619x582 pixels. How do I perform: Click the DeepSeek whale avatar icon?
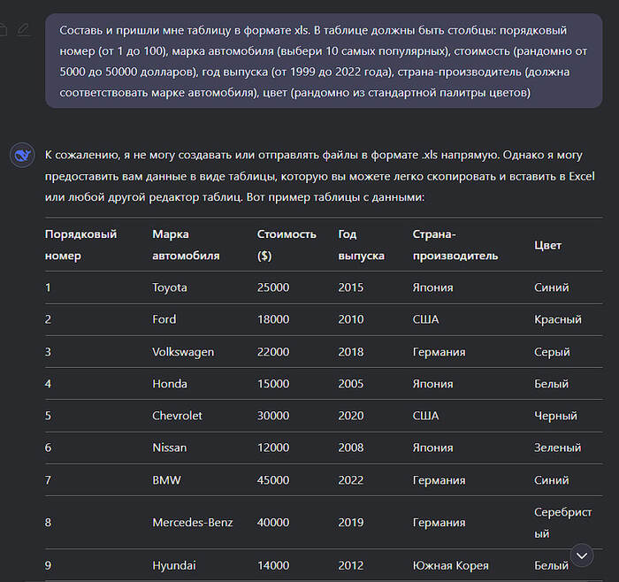(22, 156)
